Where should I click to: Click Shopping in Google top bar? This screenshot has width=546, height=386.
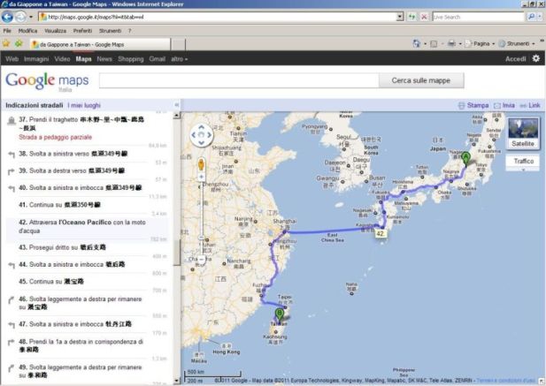point(131,58)
